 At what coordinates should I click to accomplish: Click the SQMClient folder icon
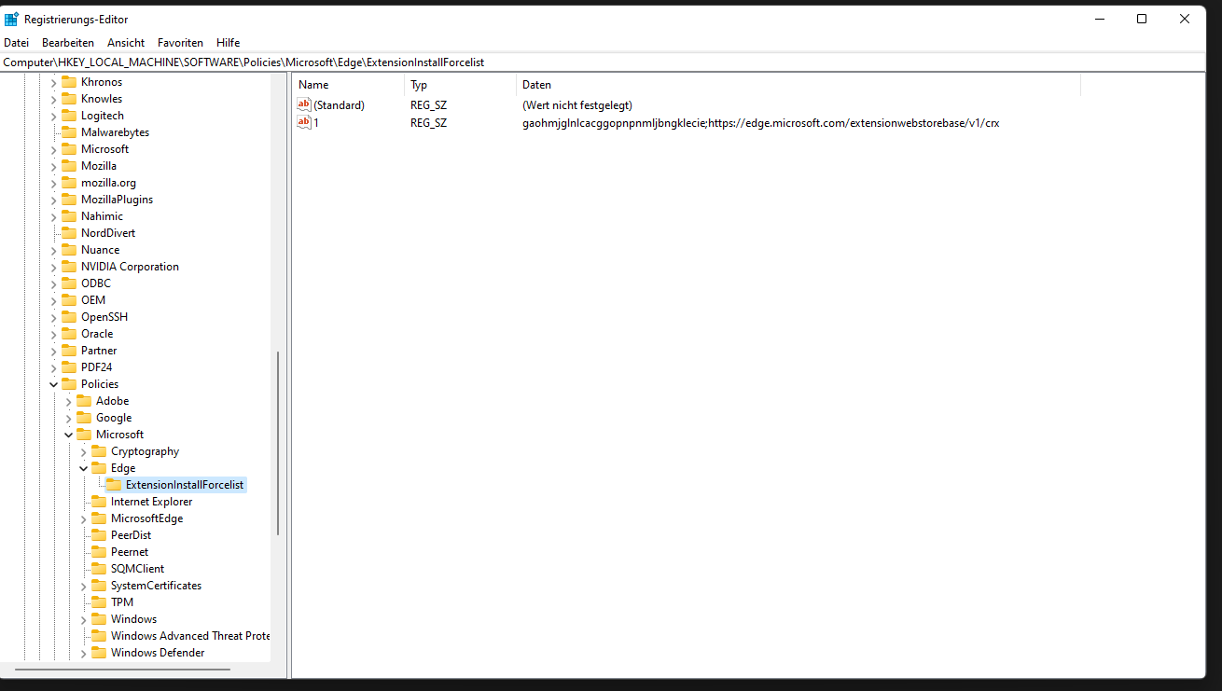point(99,569)
